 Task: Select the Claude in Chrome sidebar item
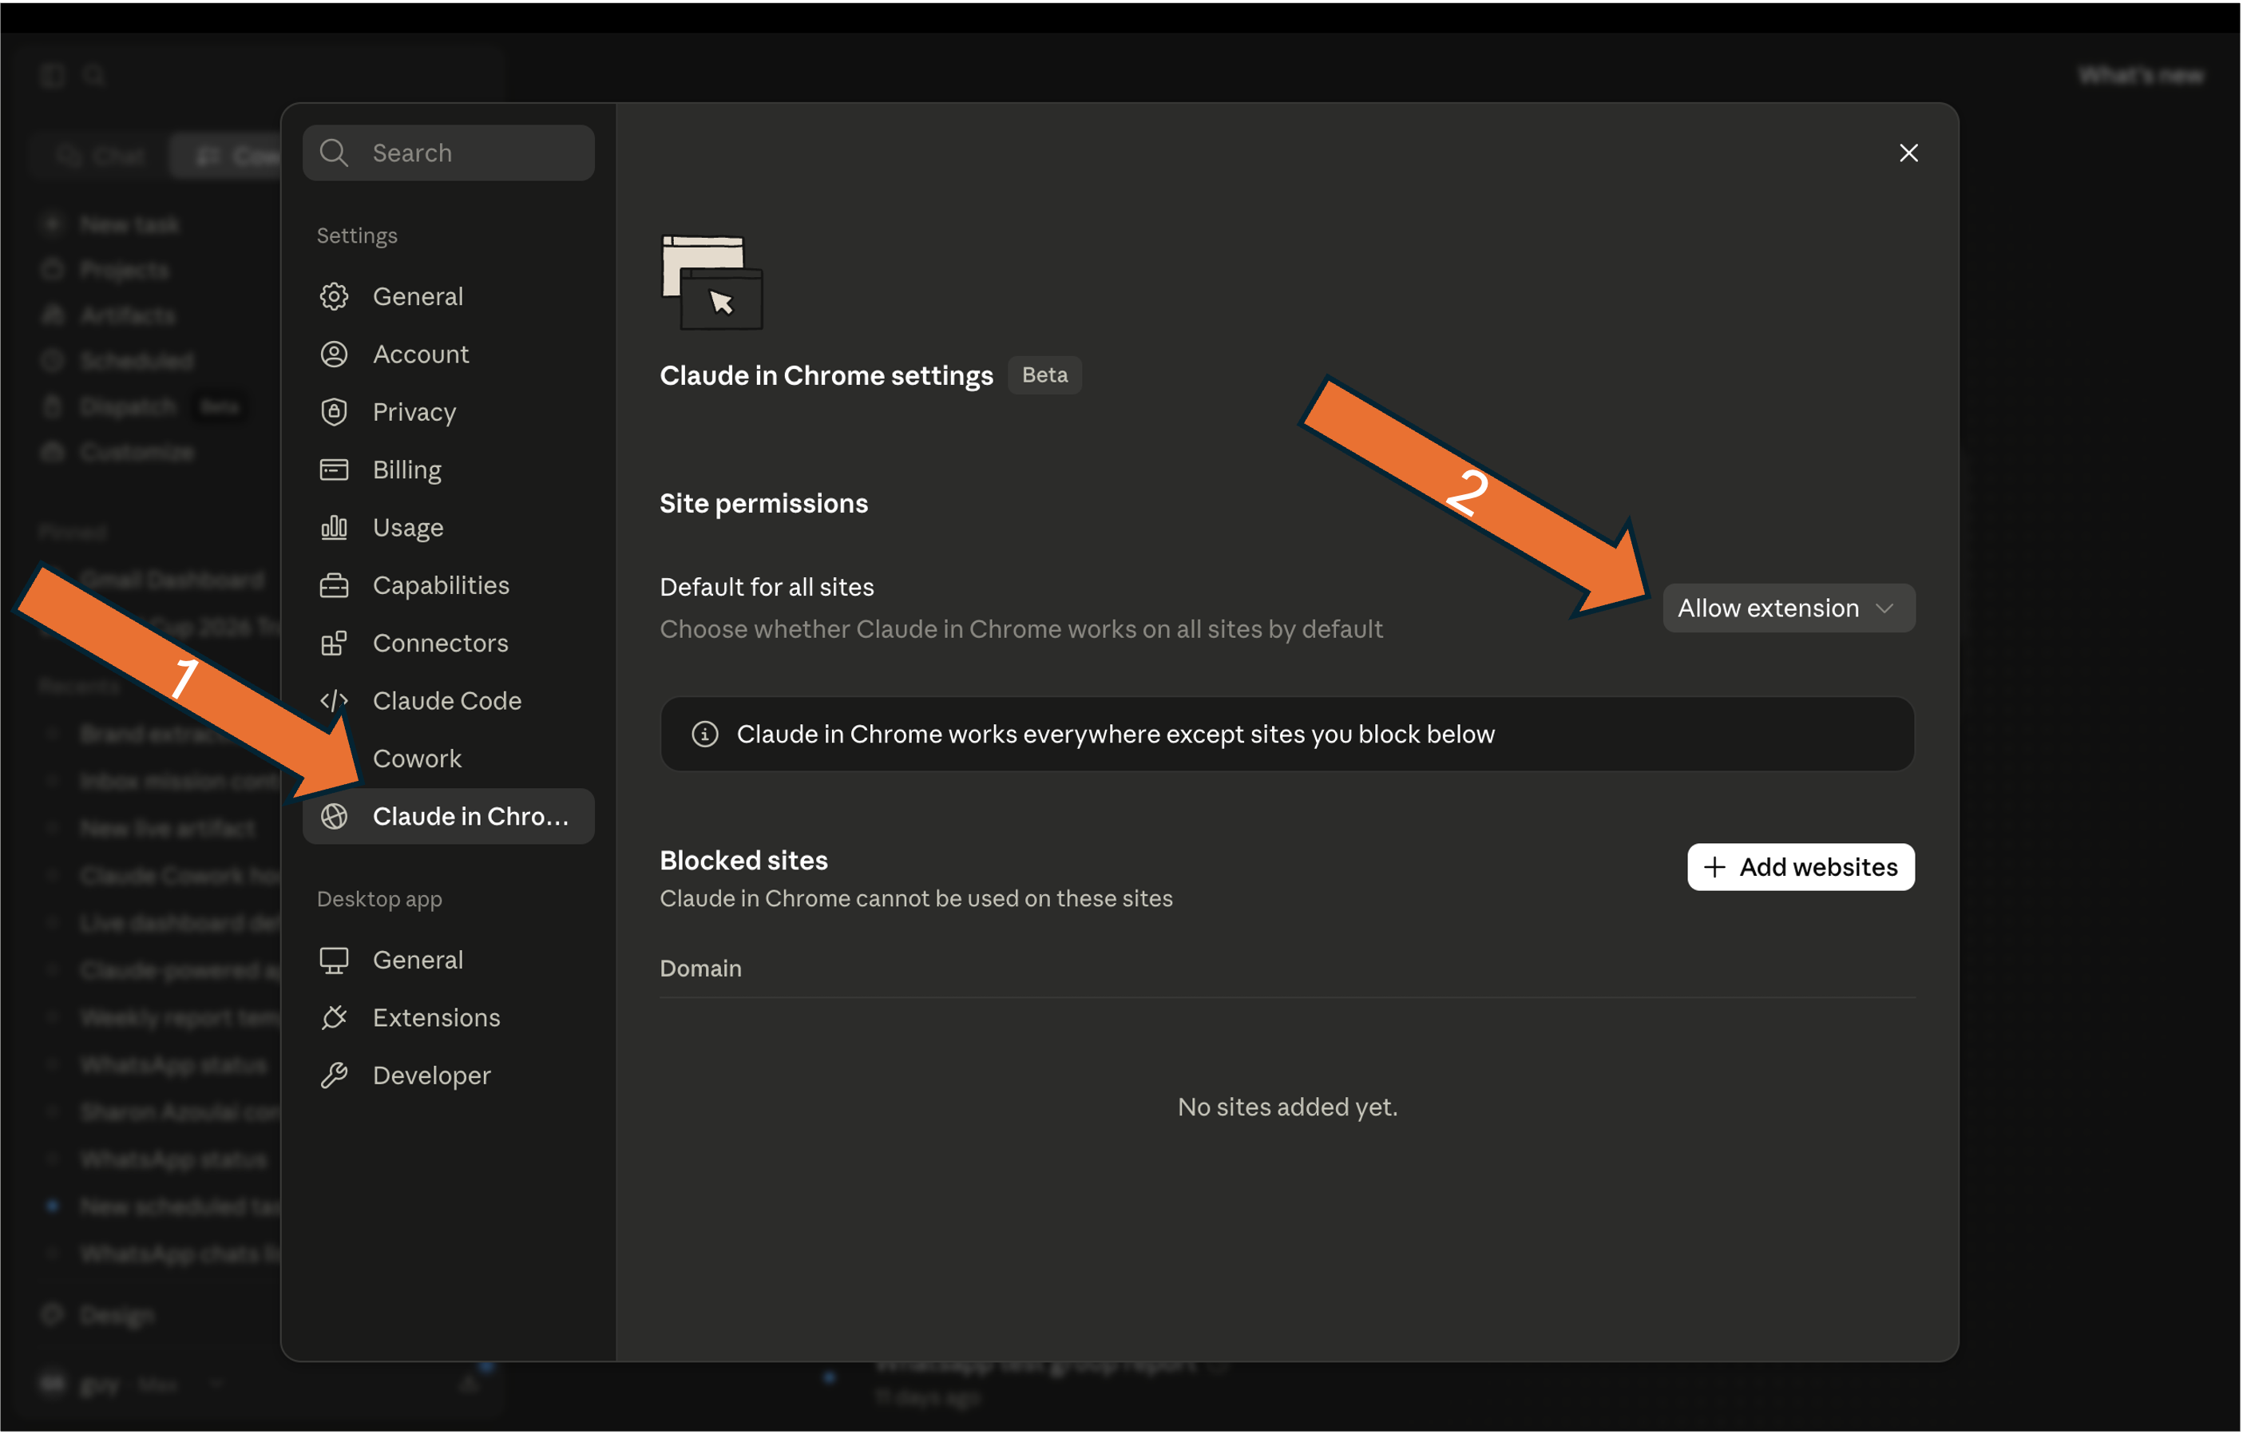tap(448, 816)
